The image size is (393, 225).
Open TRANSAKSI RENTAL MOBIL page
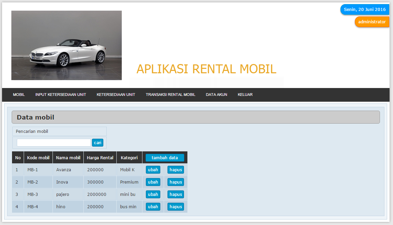pyautogui.click(x=170, y=95)
